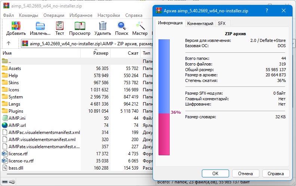Switch to the Комментарий tab
The image size is (296, 186).
pos(200,24)
